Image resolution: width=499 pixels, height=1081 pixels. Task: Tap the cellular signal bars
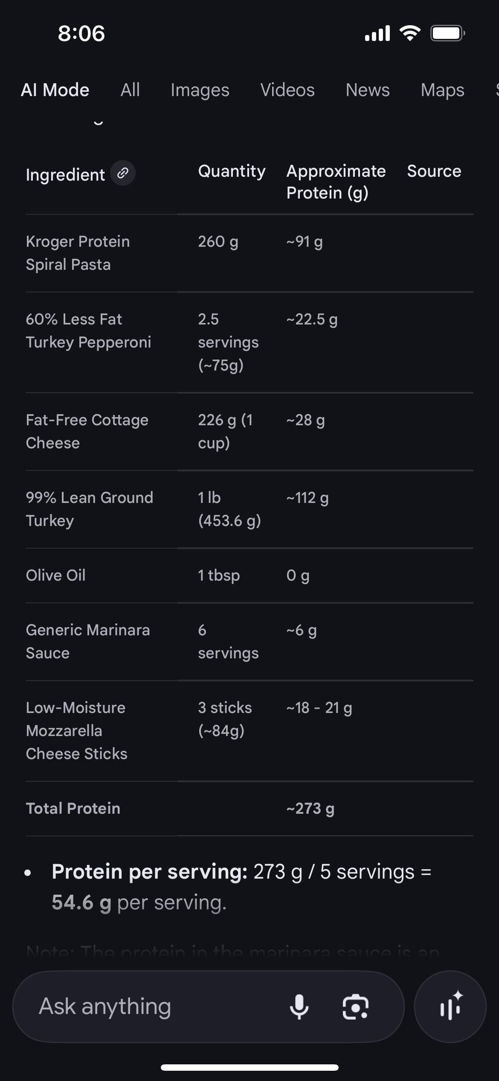click(377, 33)
